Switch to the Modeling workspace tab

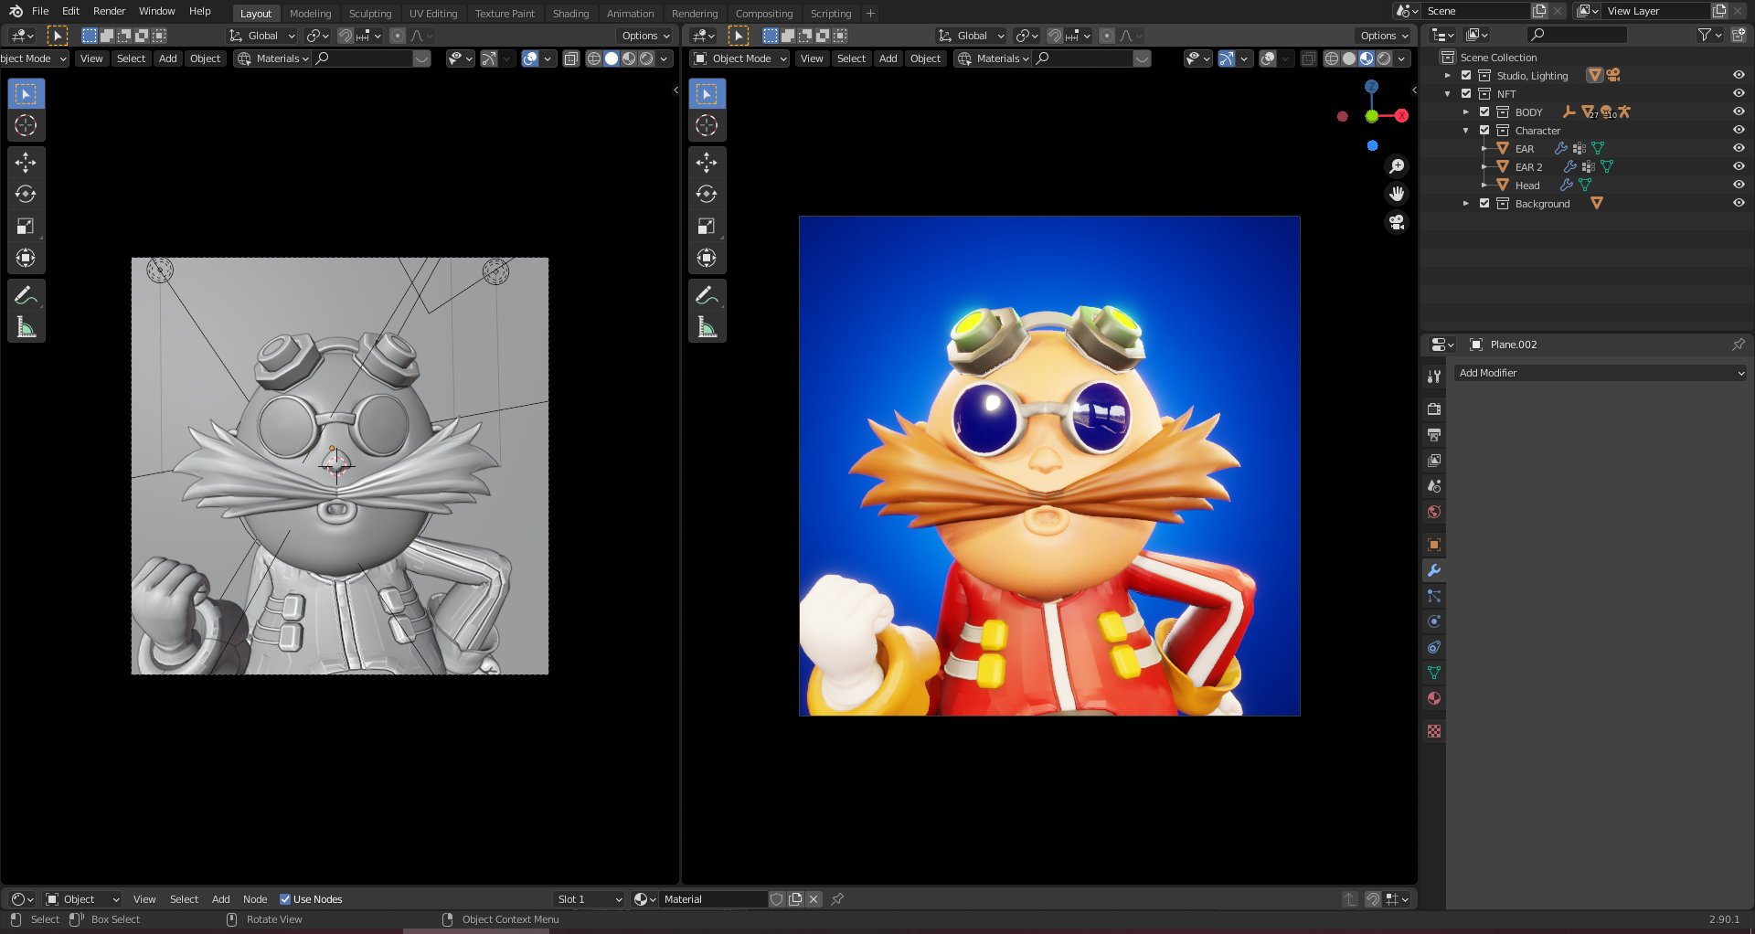coord(311,14)
